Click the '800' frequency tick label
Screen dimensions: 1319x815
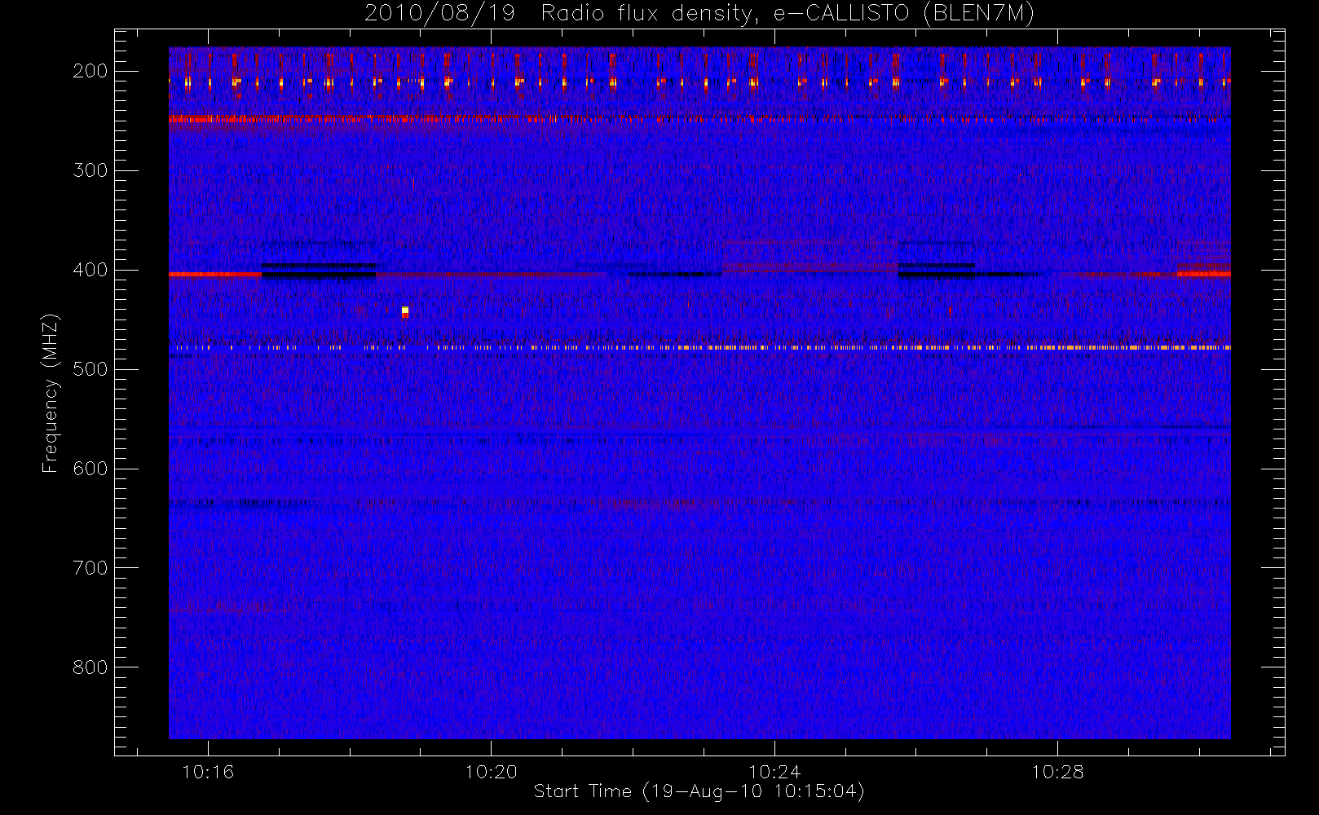click(x=90, y=667)
